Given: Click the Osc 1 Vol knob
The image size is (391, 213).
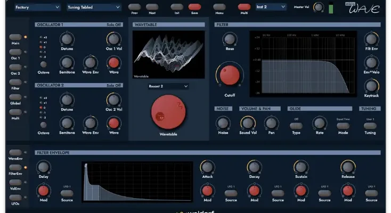Looking at the screenshot, I should [113, 38].
